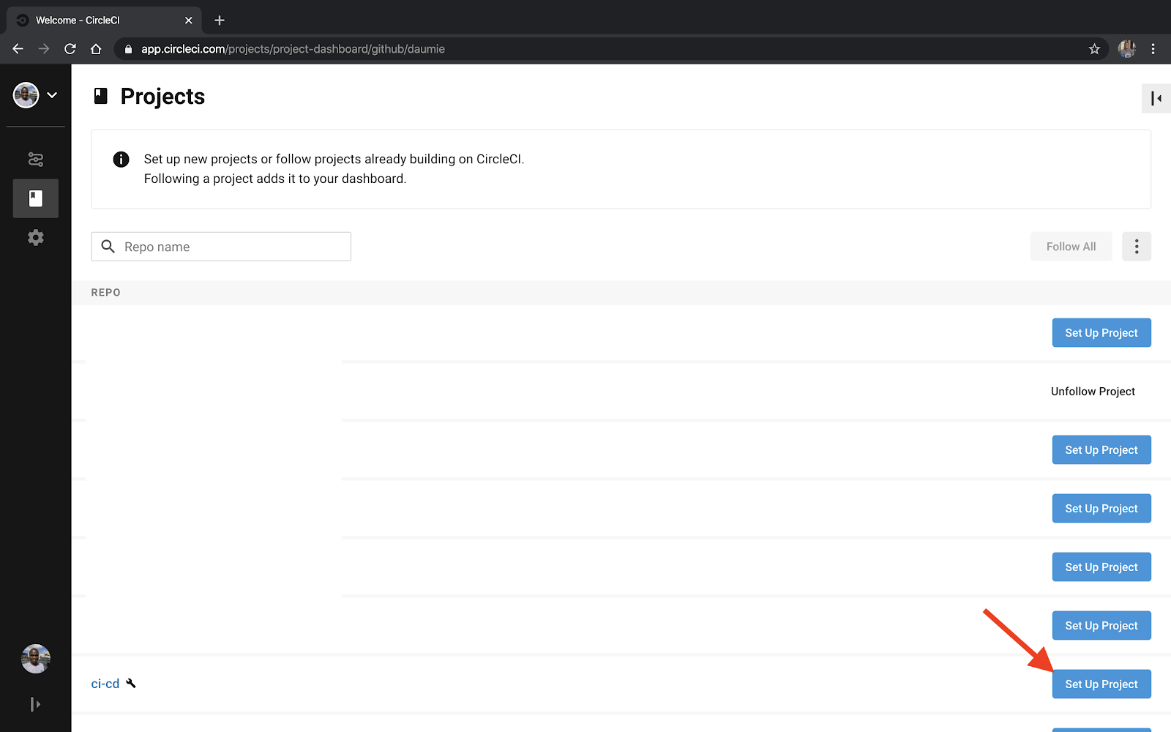The height and width of the screenshot is (732, 1171).
Task: Click the browser Home icon
Action: [x=96, y=48]
